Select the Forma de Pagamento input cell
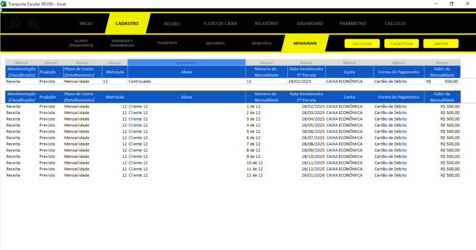Screen dimensions: 476x250 (398, 81)
